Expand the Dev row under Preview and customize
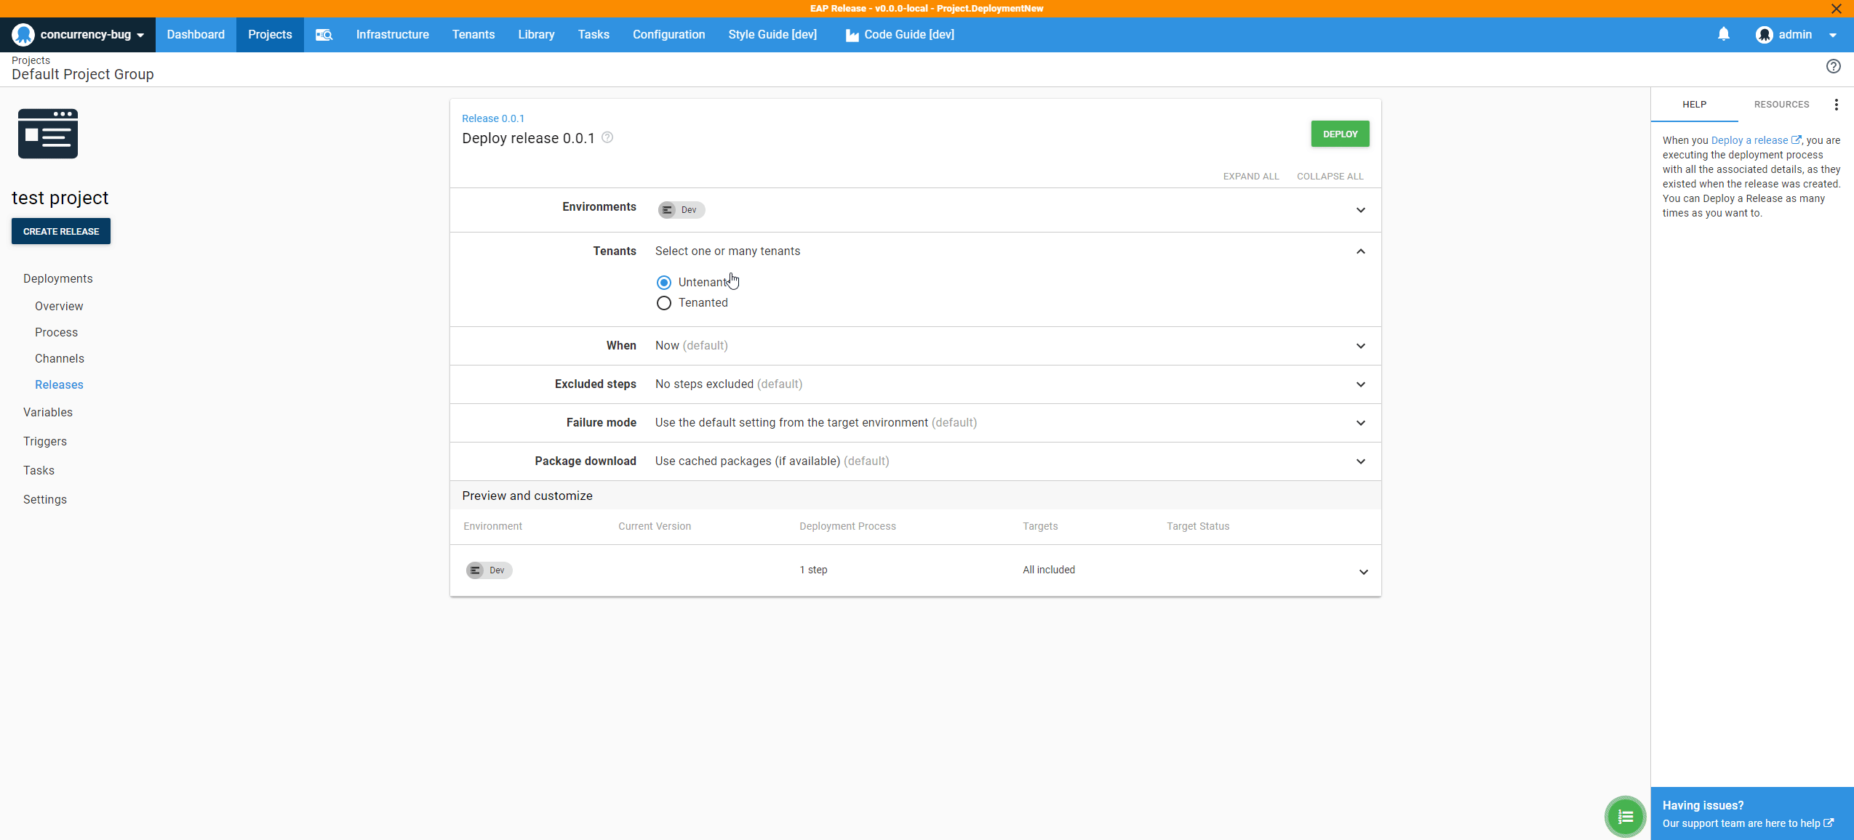The width and height of the screenshot is (1854, 840). click(x=1364, y=571)
